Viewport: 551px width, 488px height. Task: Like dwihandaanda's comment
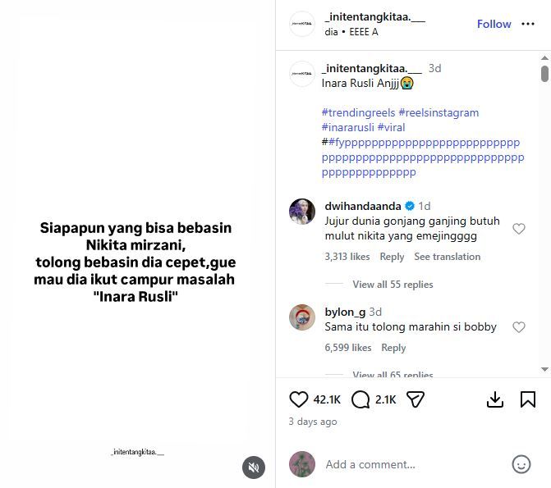tap(519, 229)
